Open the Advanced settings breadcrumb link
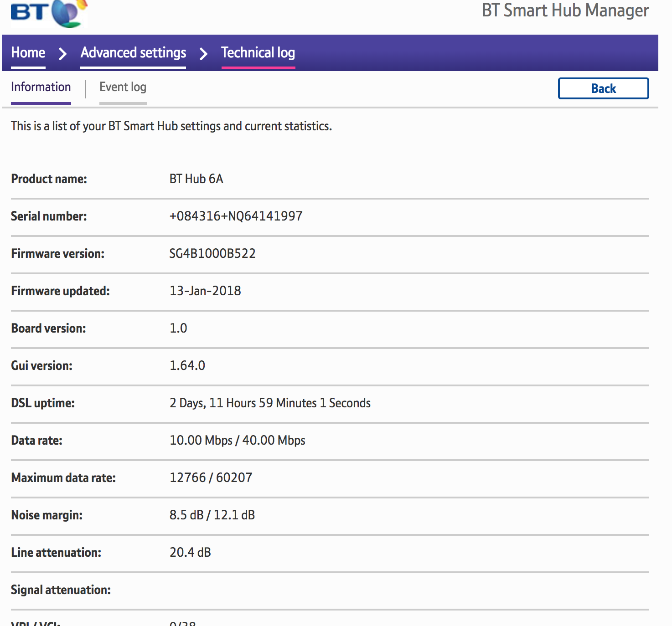The width and height of the screenshot is (672, 626). point(133,53)
